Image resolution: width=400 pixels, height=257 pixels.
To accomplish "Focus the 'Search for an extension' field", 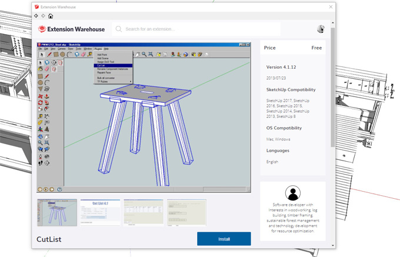I will [x=196, y=29].
